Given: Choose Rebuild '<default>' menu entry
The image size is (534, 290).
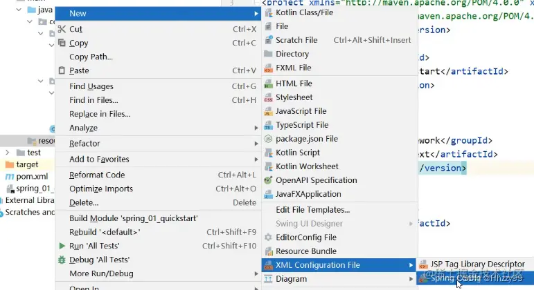Looking at the screenshot, I should [158, 232].
